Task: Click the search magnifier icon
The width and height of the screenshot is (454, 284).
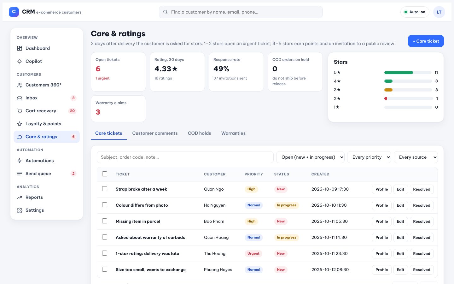Action: [x=165, y=12]
